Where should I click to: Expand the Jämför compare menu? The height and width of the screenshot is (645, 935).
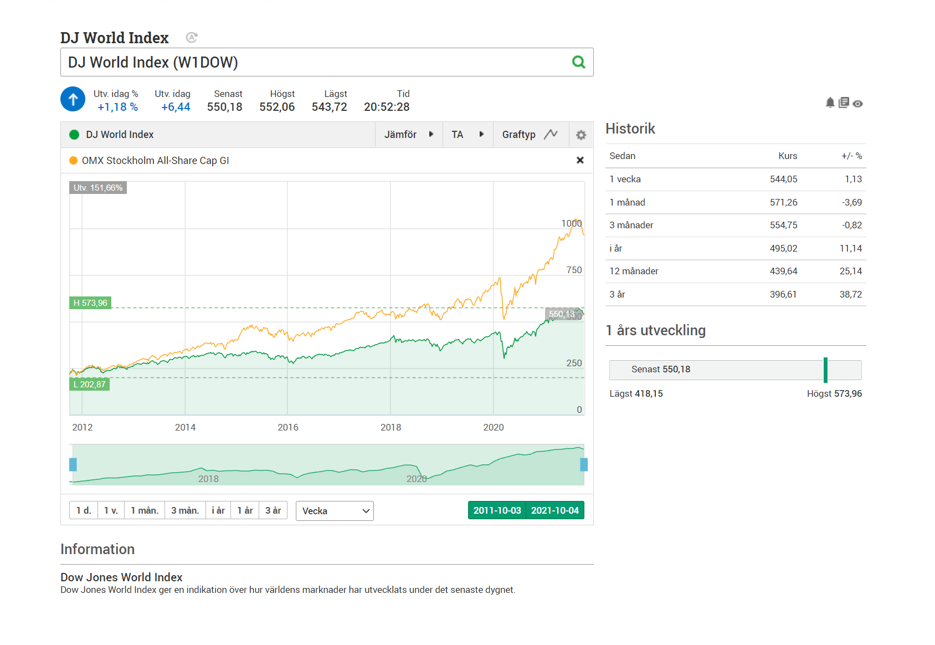408,135
